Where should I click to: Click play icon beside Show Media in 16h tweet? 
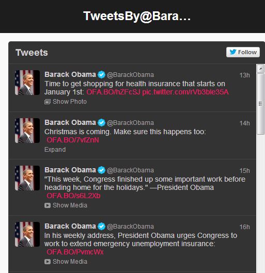(x=48, y=262)
